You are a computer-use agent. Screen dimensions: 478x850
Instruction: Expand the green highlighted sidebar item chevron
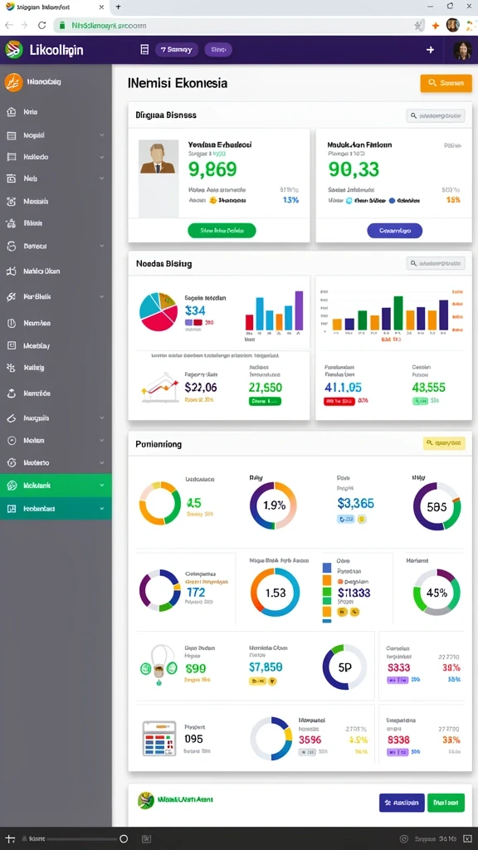pyautogui.click(x=102, y=486)
